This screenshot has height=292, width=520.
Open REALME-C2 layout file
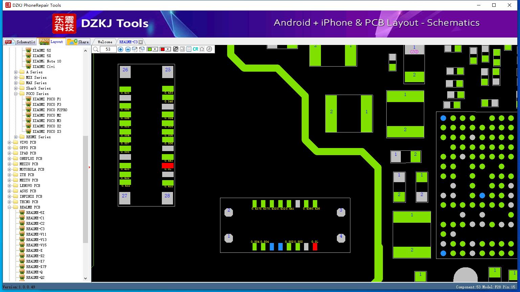pyautogui.click(x=35, y=223)
